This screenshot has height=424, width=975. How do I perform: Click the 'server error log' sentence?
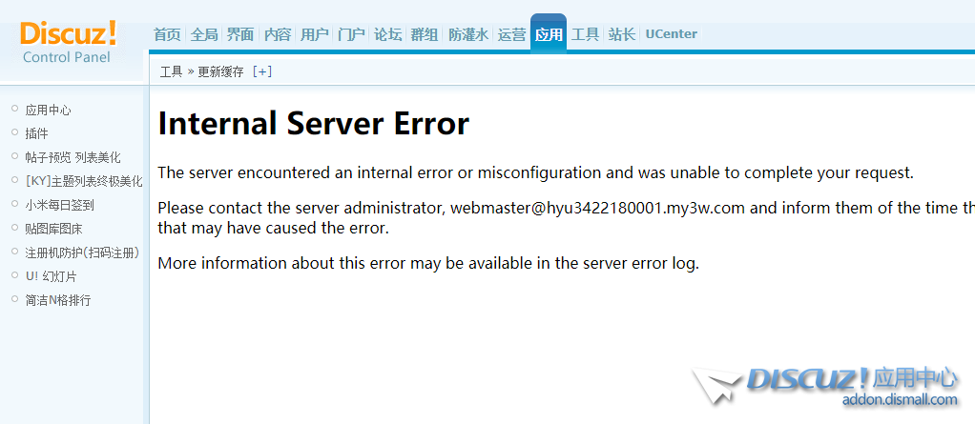[428, 263]
